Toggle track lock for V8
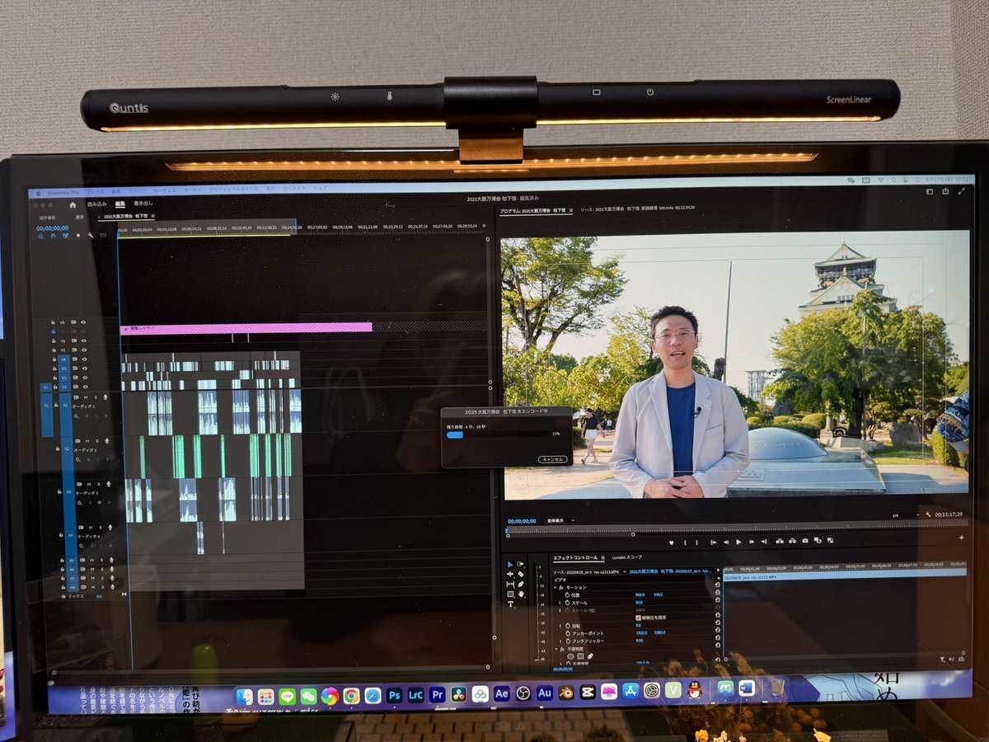Screen dimensions: 989x742 (x=54, y=322)
